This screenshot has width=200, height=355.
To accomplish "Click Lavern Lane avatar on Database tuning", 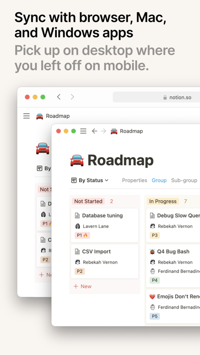I will [x=78, y=226].
